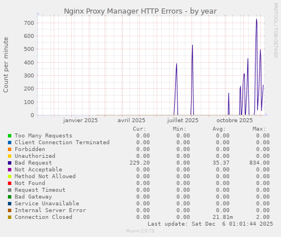Click the avril 2025 axis label

pos(132,120)
